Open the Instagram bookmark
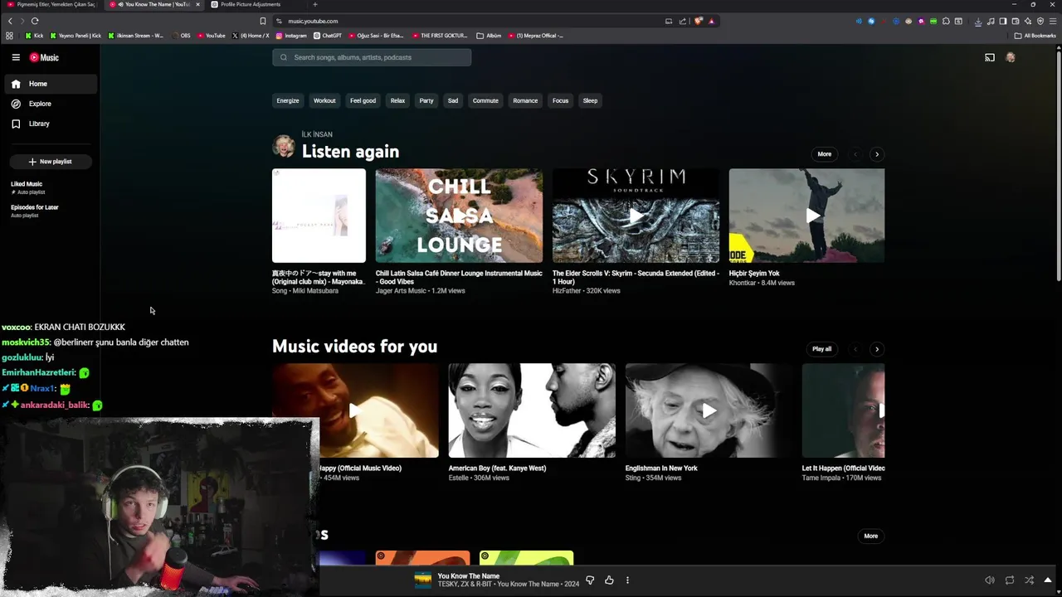The width and height of the screenshot is (1062, 597). click(291, 36)
